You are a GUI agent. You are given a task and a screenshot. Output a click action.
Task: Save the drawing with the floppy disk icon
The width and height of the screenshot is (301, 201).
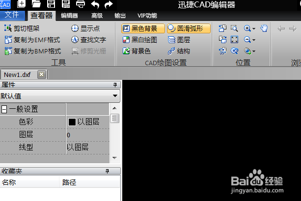tap(51, 4)
